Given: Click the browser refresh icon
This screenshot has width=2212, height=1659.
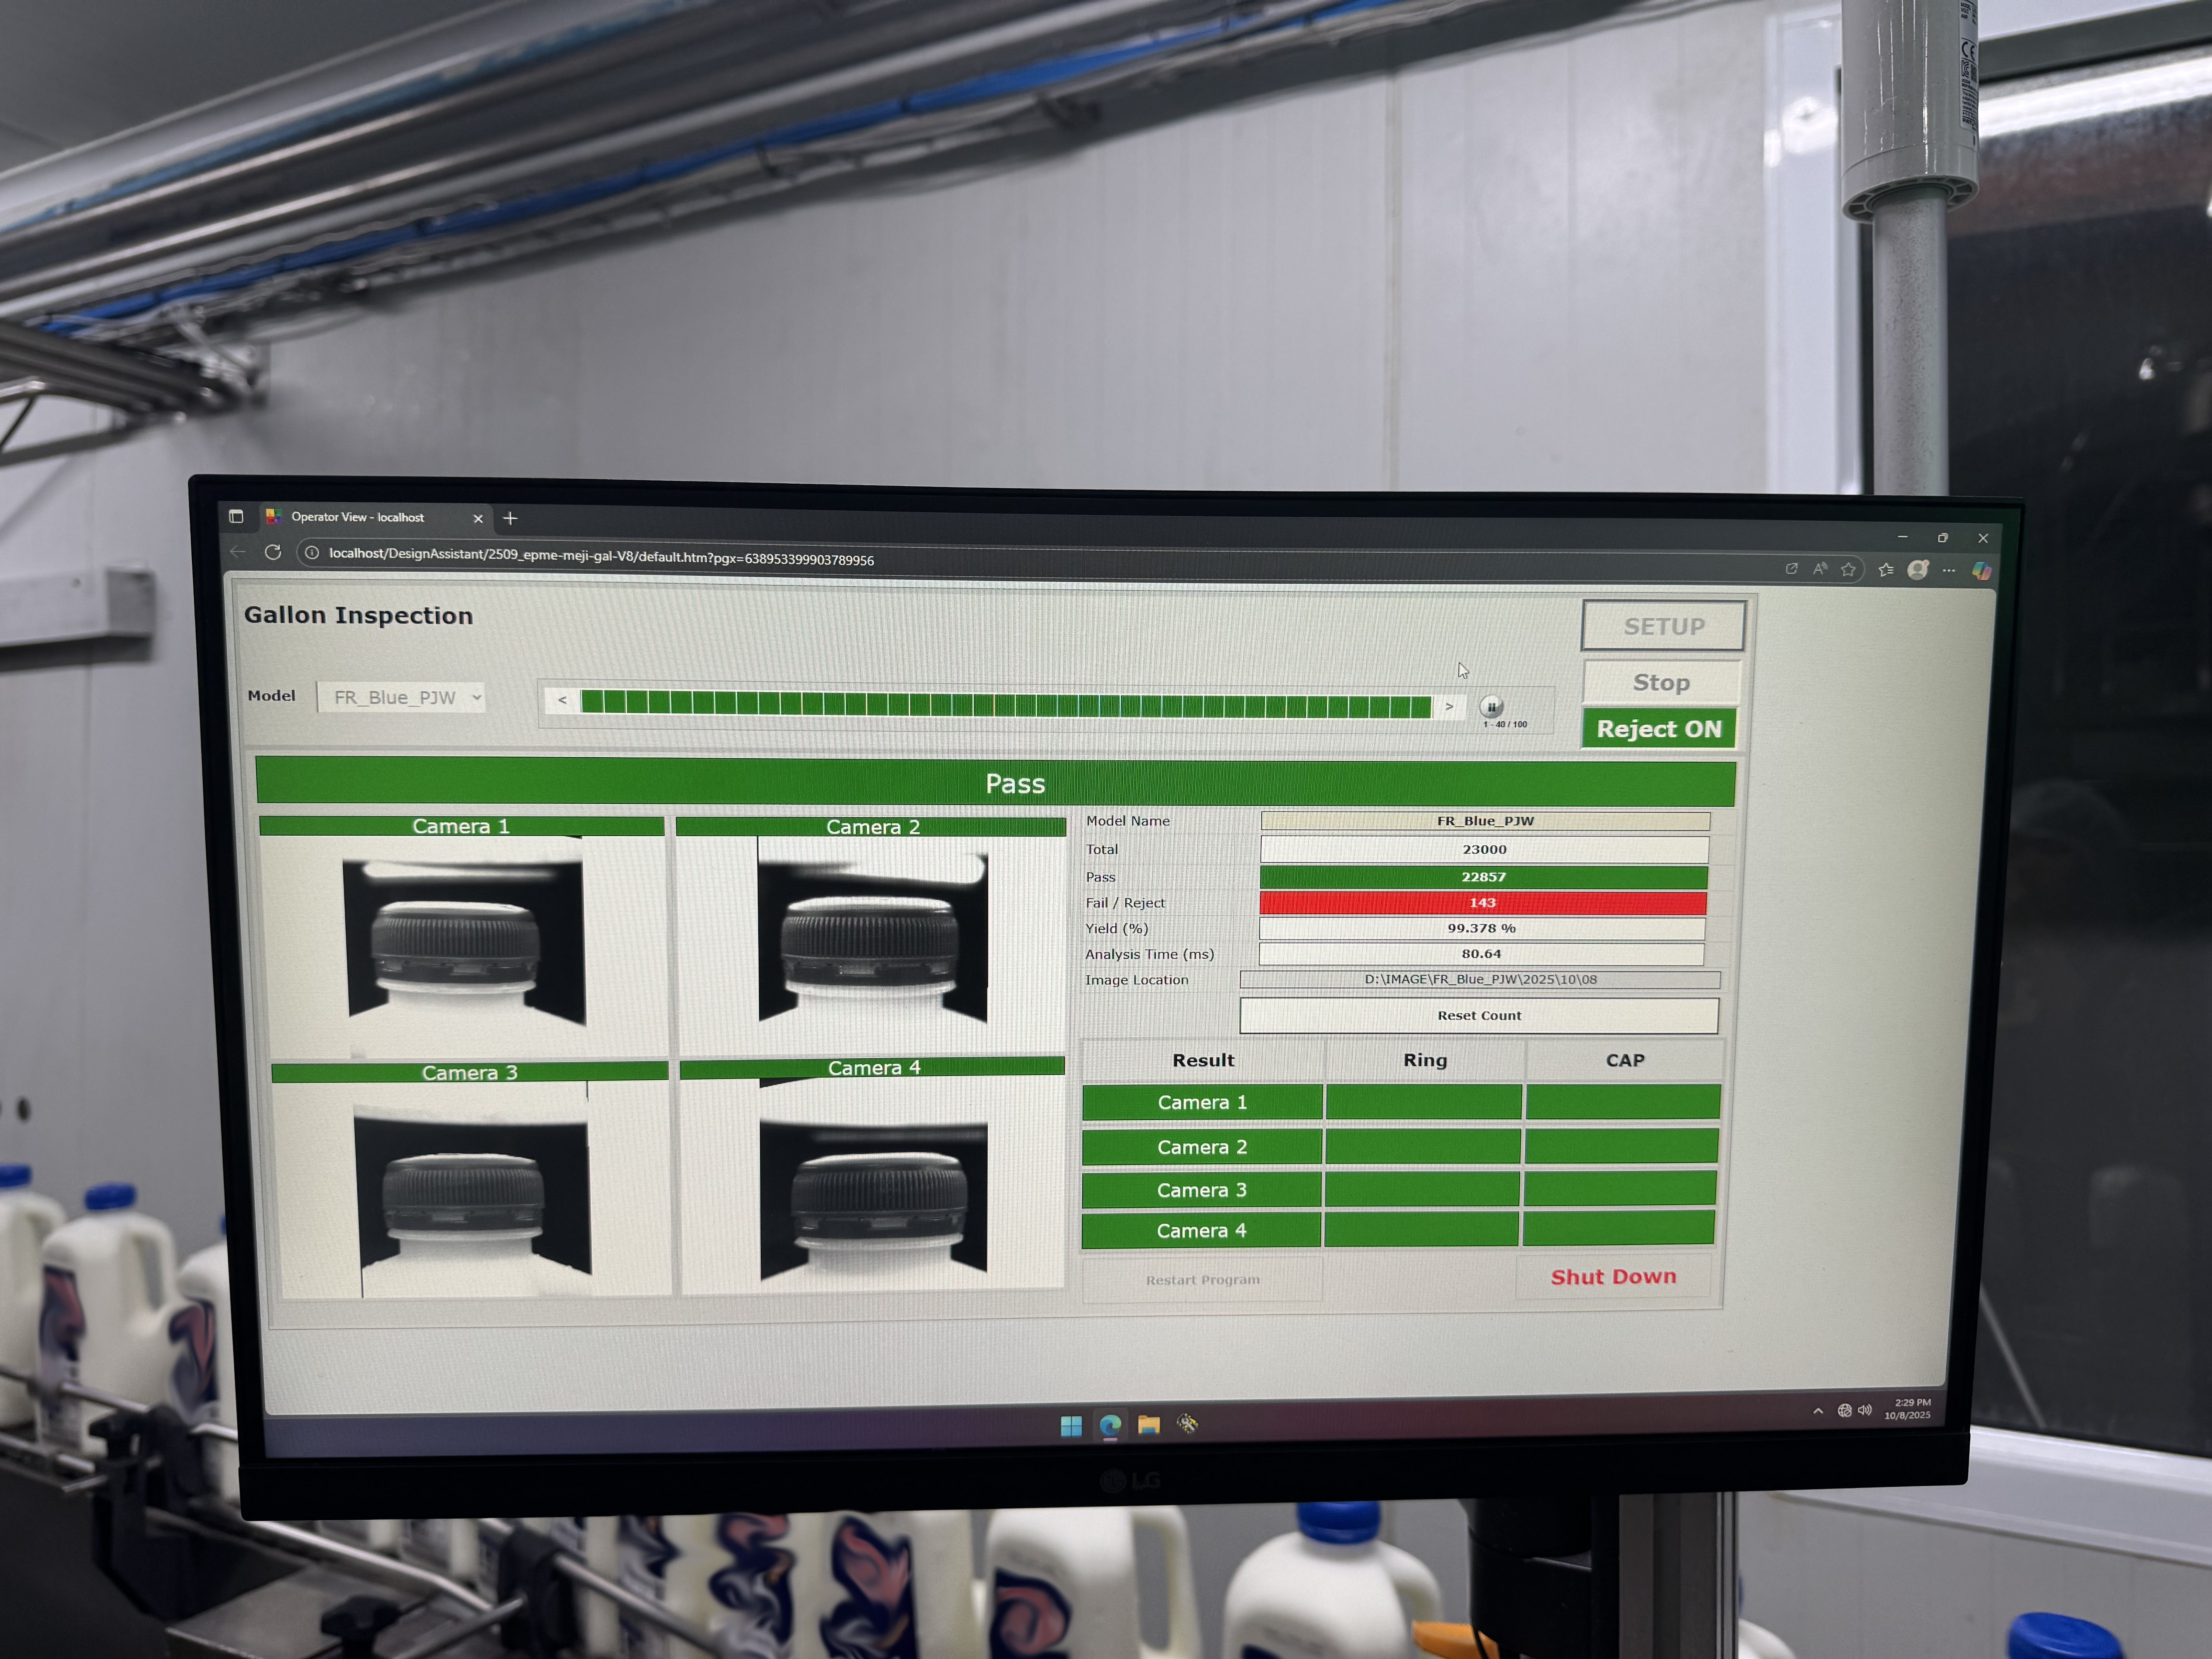Looking at the screenshot, I should tap(273, 552).
